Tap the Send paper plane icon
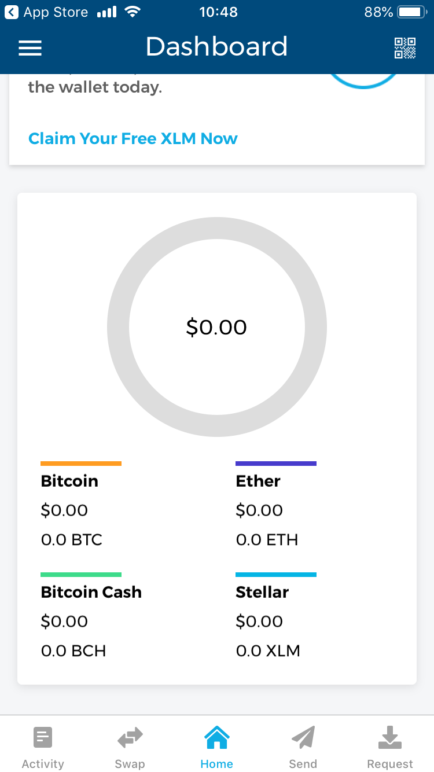The image size is (434, 772). click(303, 738)
